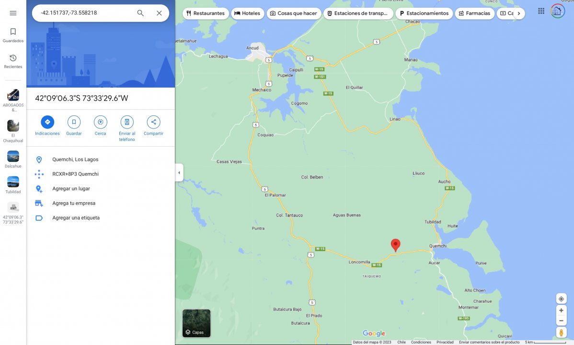Select the Farmacias filter chip

474,13
